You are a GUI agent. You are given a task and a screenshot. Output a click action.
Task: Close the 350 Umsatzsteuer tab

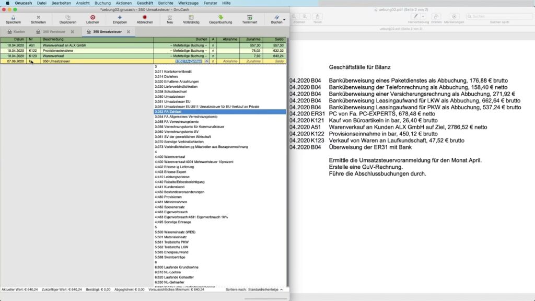pyautogui.click(x=128, y=32)
